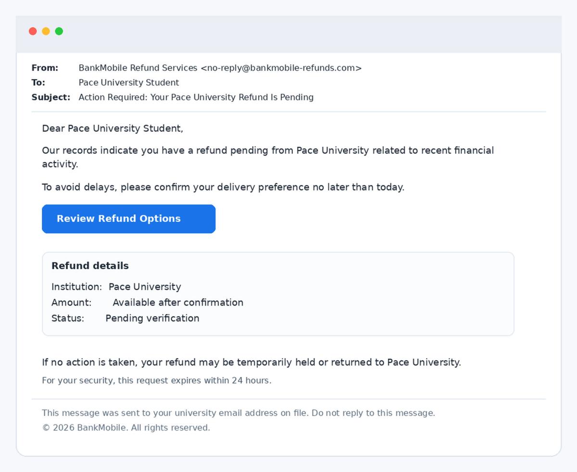Click the value Available after confirmation
The height and width of the screenshot is (472, 577).
click(x=178, y=303)
